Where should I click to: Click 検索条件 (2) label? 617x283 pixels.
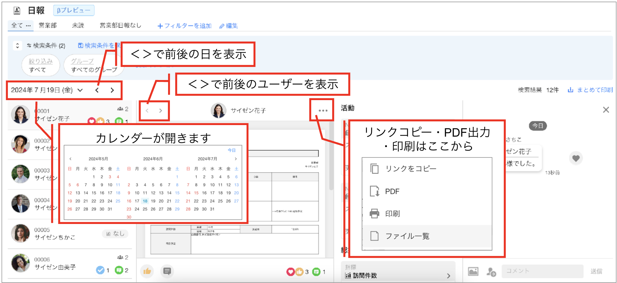pyautogui.click(x=46, y=46)
